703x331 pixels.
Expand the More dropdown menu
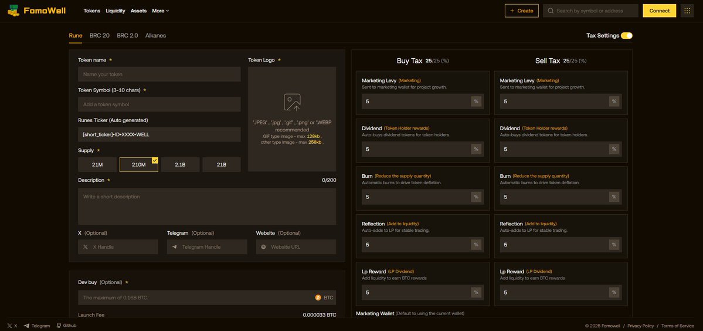pos(161,11)
